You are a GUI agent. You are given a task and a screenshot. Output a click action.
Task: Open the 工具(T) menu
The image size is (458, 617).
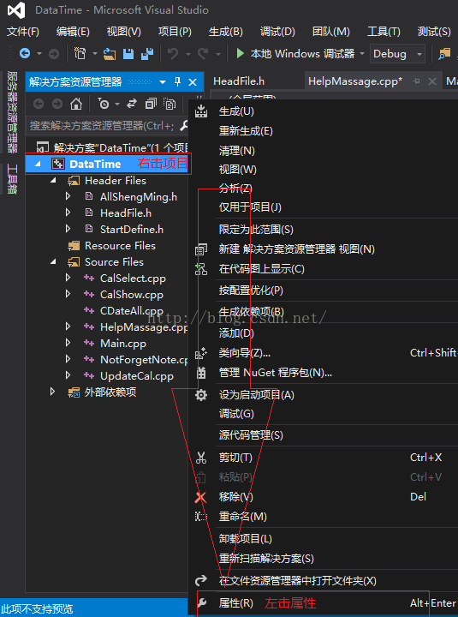click(x=384, y=32)
